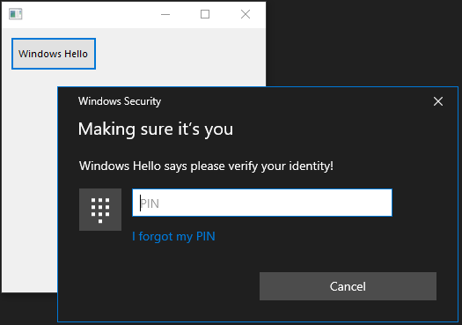
Task: Click the empty dialog space right of the PIN field
Action: click(x=424, y=203)
